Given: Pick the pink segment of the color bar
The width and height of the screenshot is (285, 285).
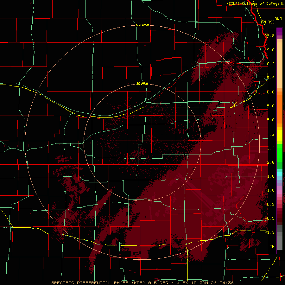Looking at the screenshot, I should coord(280,192).
